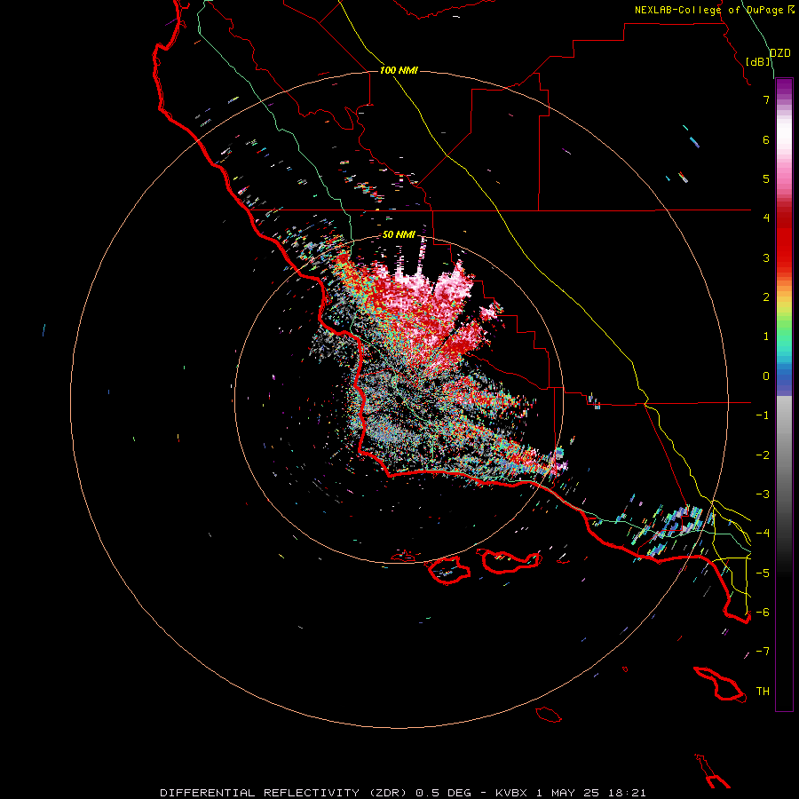Click the -7 value on the color scale
The height and width of the screenshot is (799, 799).
click(763, 652)
